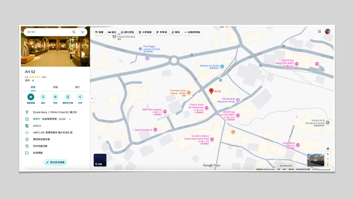Switch to the Reviews (評論) tab
354x199 pixels.
click(55, 87)
